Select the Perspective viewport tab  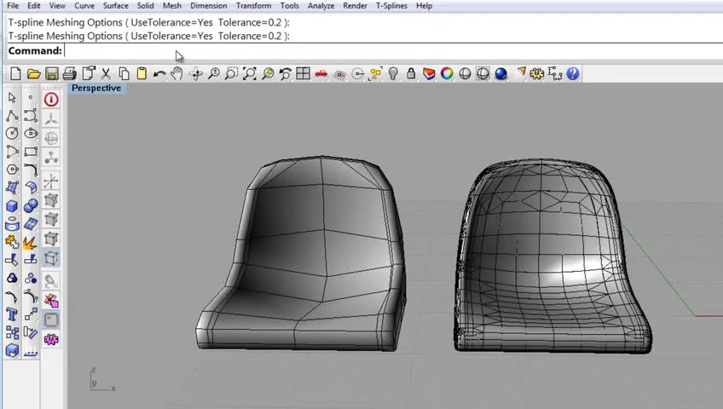point(96,89)
